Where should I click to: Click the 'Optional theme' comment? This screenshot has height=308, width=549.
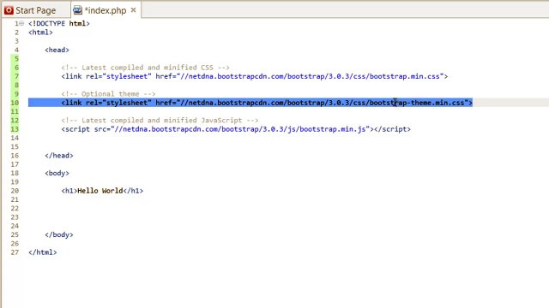108,94
